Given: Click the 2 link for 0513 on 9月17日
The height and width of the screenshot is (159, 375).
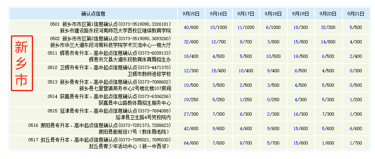Looking at the screenshot, I should click(x=241, y=86).
